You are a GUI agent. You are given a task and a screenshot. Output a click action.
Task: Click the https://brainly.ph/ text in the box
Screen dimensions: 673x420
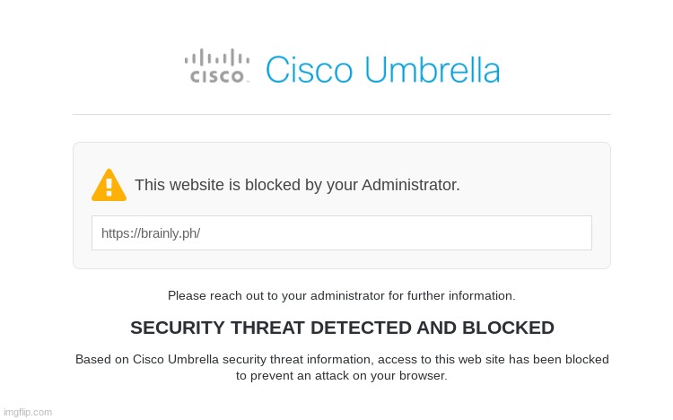pos(151,233)
